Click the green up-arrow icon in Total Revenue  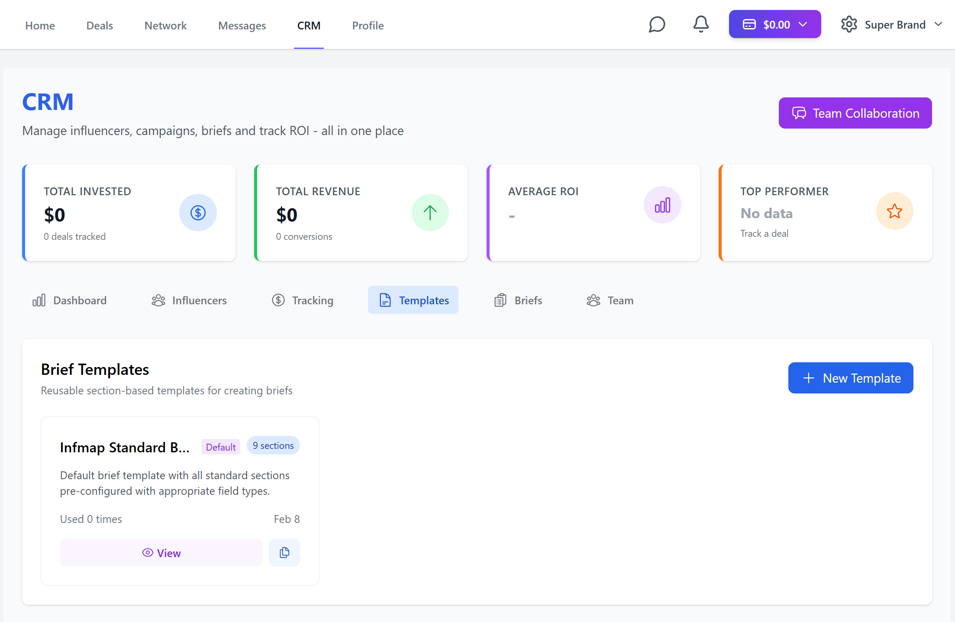pos(430,213)
